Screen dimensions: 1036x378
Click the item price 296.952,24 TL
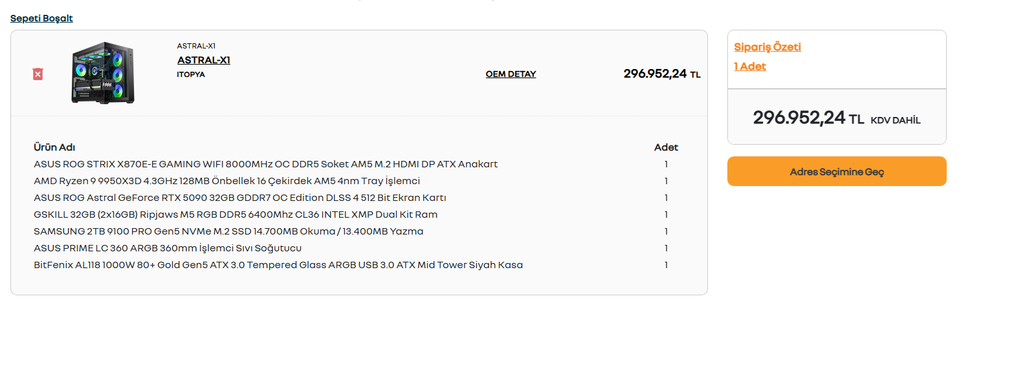[662, 74]
